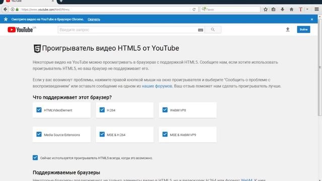322x181 pixels.
Task: Select the YouTube tab
Action: pos(30,1)
